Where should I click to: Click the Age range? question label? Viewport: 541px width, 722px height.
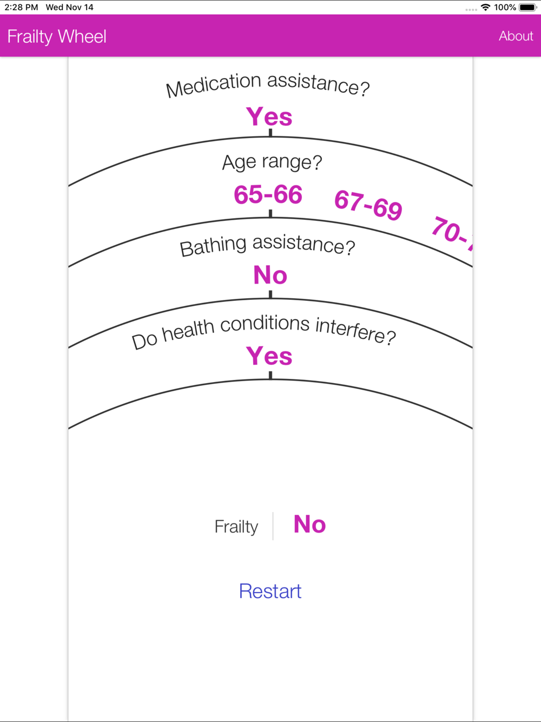[272, 162]
